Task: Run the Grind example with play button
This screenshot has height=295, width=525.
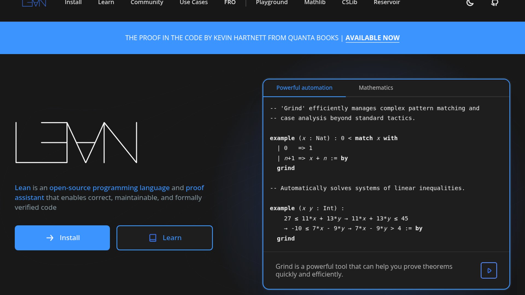Action: [x=489, y=270]
